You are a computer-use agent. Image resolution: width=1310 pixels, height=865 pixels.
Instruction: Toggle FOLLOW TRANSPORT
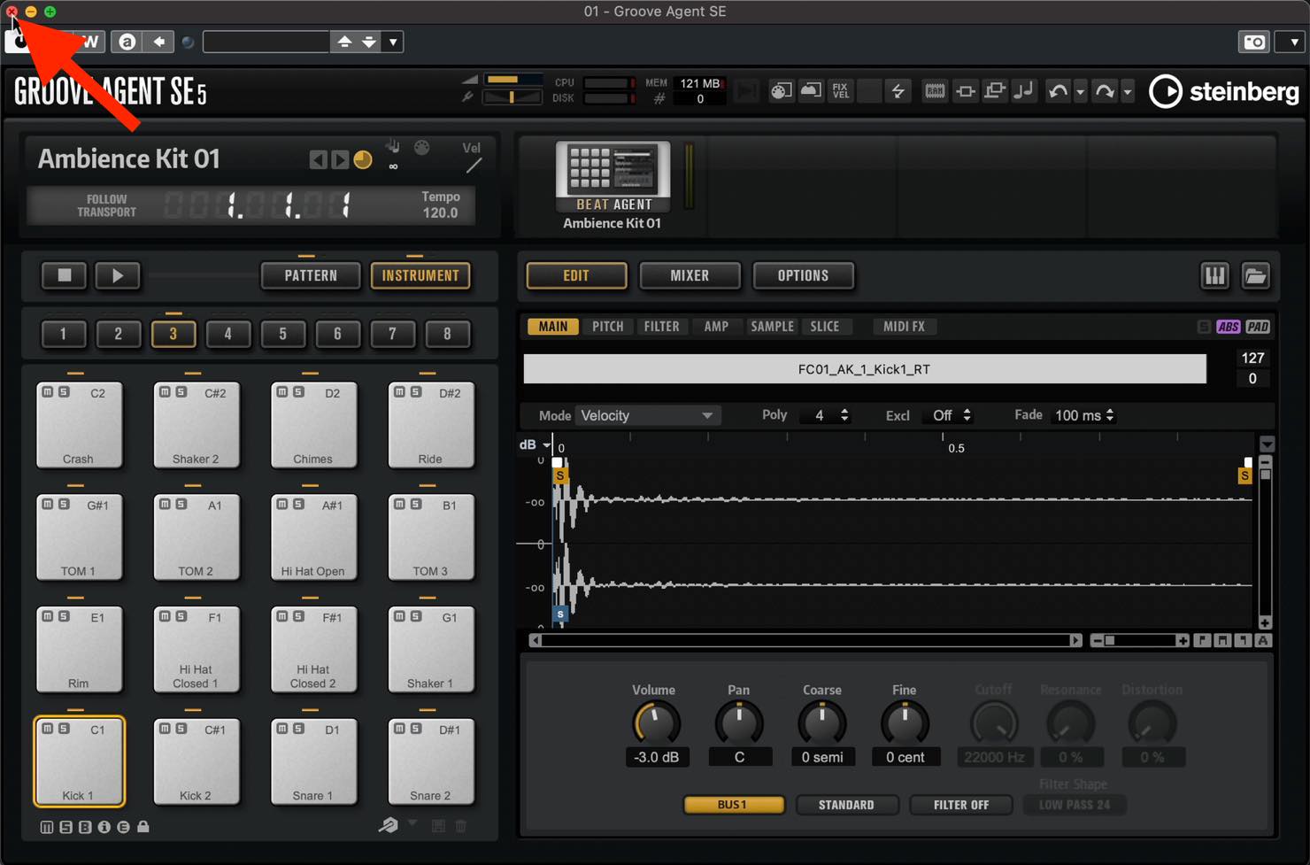pos(106,205)
